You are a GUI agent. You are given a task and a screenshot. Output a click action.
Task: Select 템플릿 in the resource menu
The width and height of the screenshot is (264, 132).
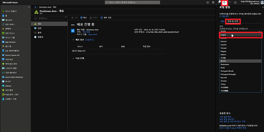pos(49,37)
